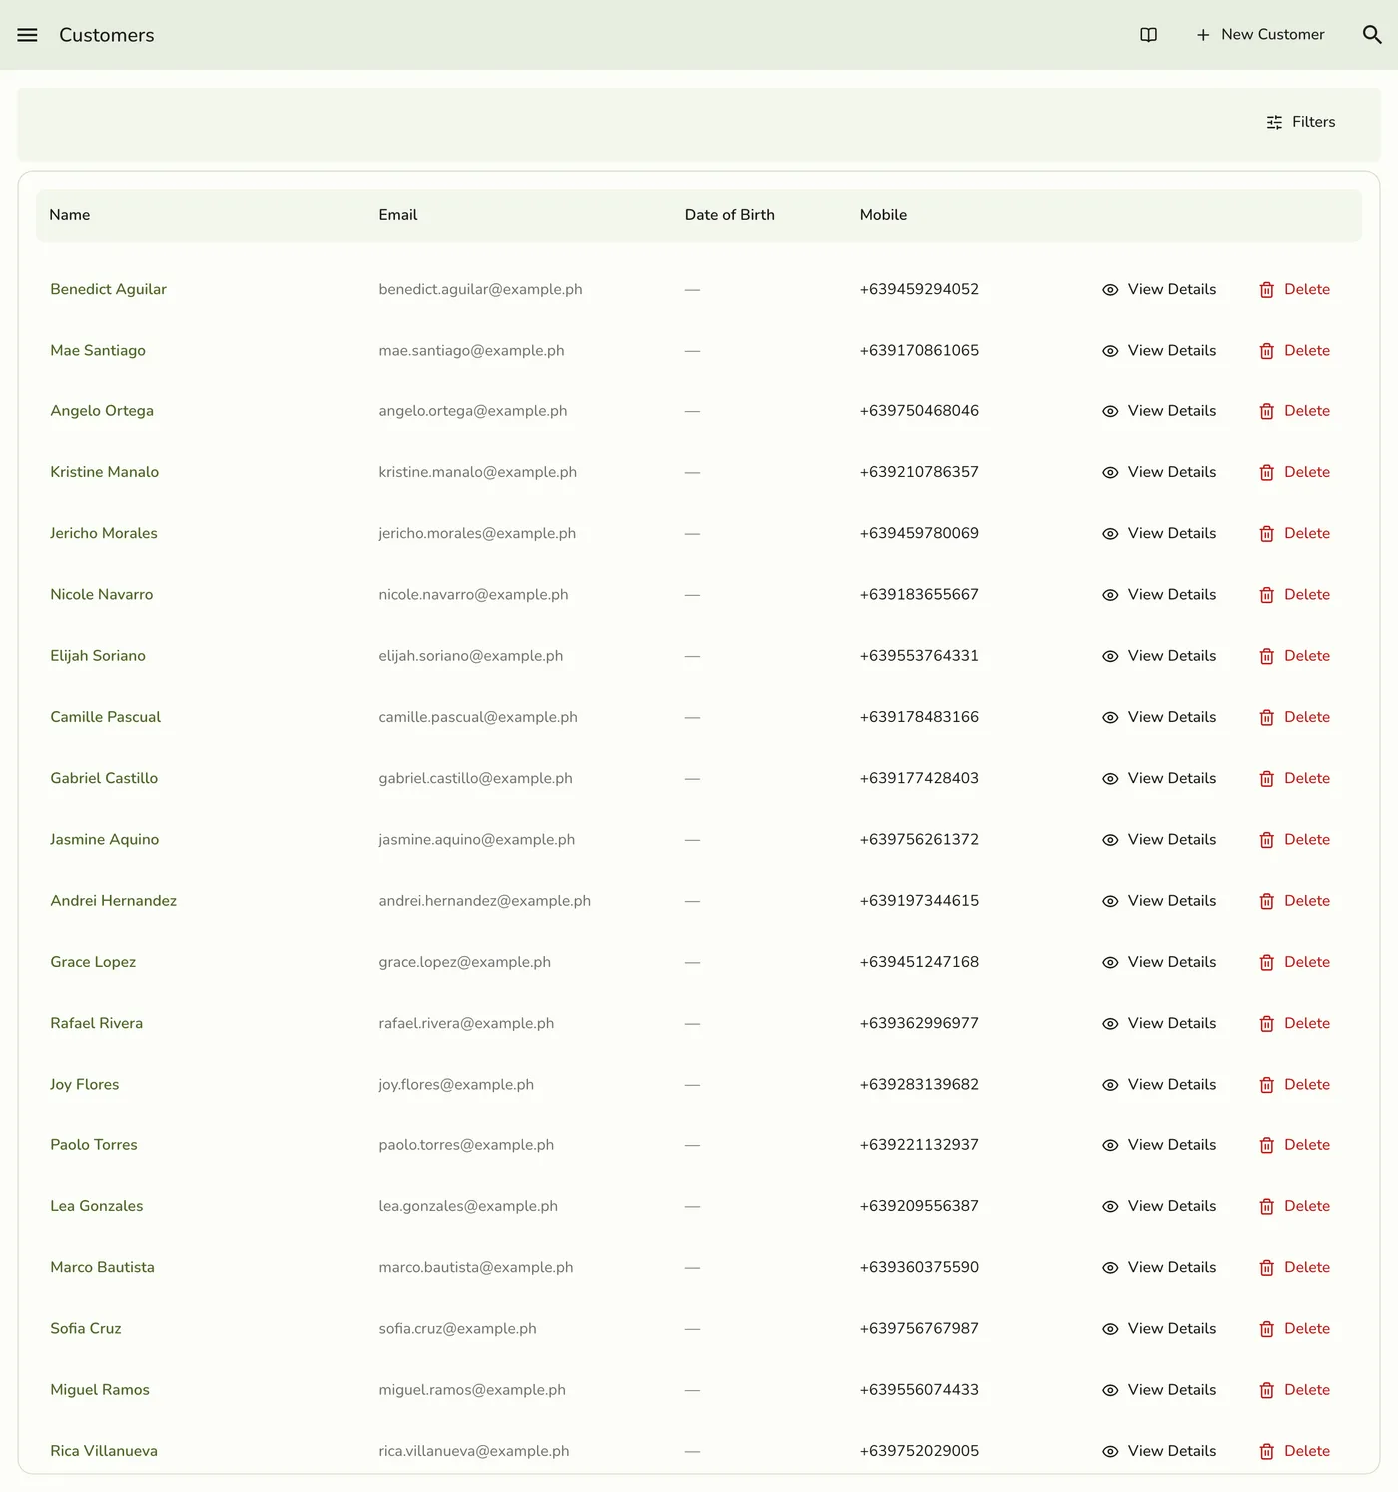Select mobile number +639178483166
This screenshot has height=1492, width=1398.
[919, 717]
